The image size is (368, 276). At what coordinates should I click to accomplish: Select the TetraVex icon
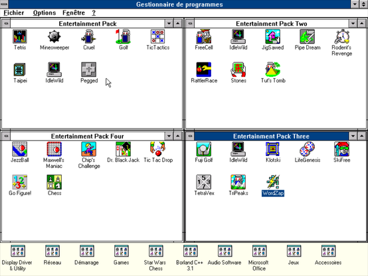coord(204,182)
